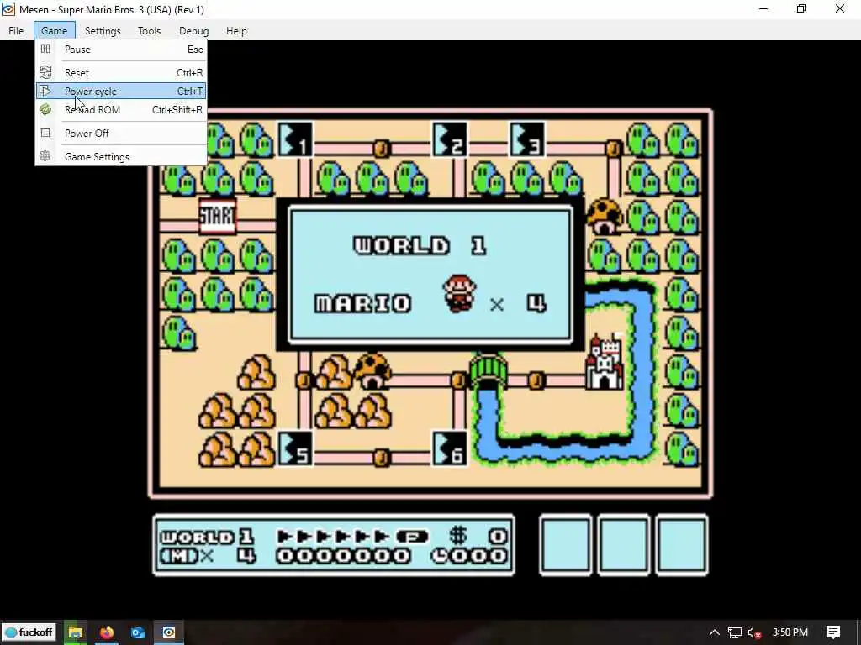
Task: Click the green bridge over the river
Action: tap(489, 371)
